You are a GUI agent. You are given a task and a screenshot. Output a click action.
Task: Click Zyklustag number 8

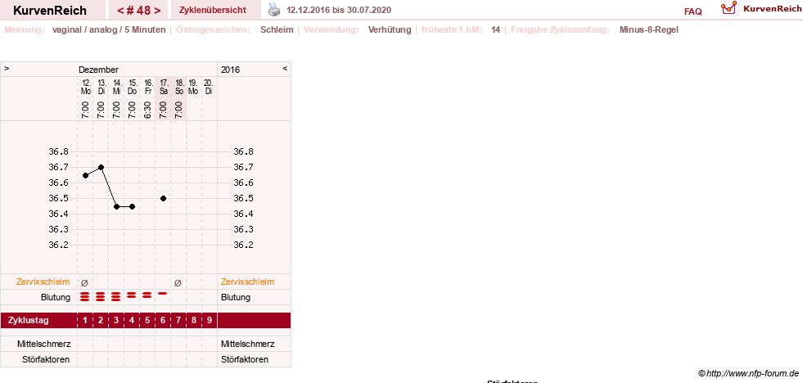pyautogui.click(x=193, y=321)
